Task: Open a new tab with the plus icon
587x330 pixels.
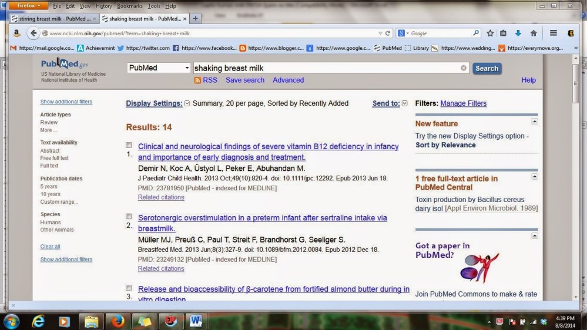Action: click(196, 19)
